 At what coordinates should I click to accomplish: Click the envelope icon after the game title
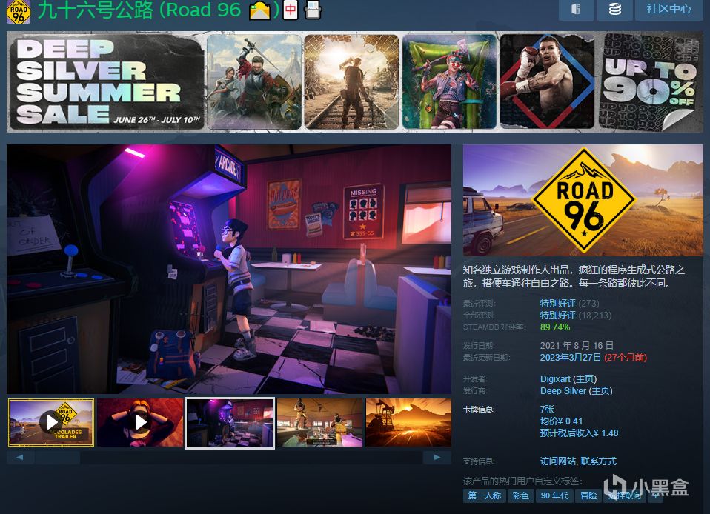tap(259, 10)
